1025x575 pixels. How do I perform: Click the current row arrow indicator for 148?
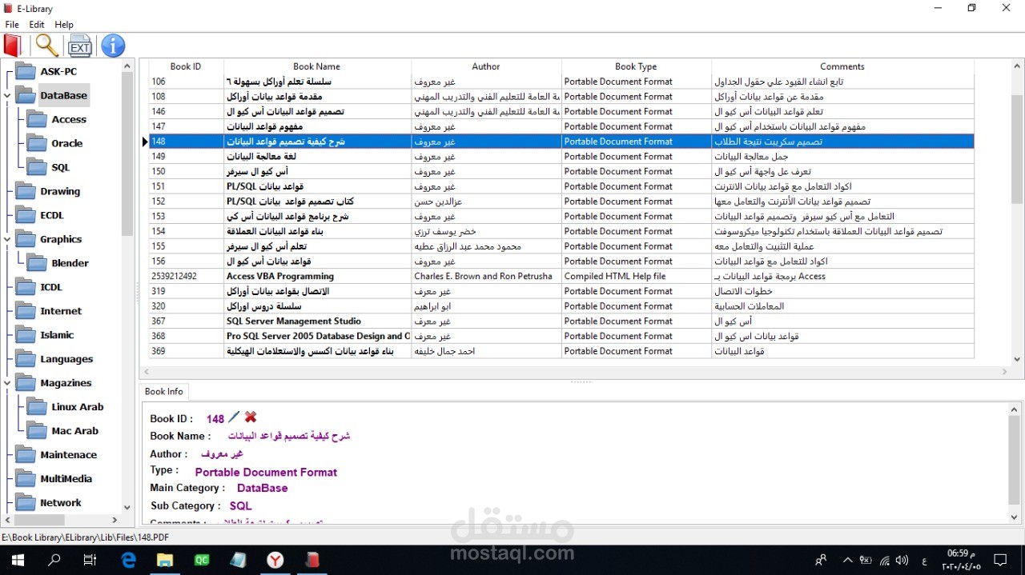pyautogui.click(x=145, y=142)
